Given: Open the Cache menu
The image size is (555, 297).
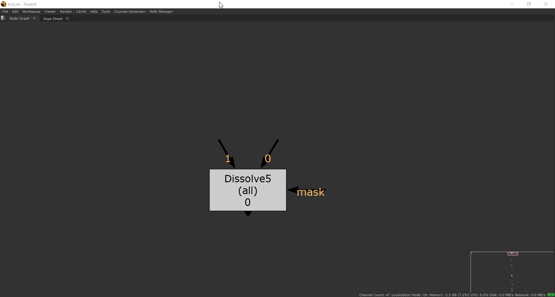Looking at the screenshot, I should [81, 12].
